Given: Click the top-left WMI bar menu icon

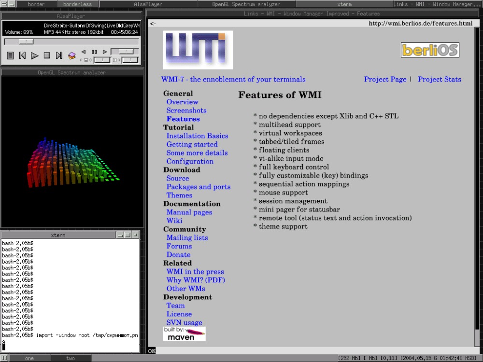Looking at the screenshot, I should [4, 4].
